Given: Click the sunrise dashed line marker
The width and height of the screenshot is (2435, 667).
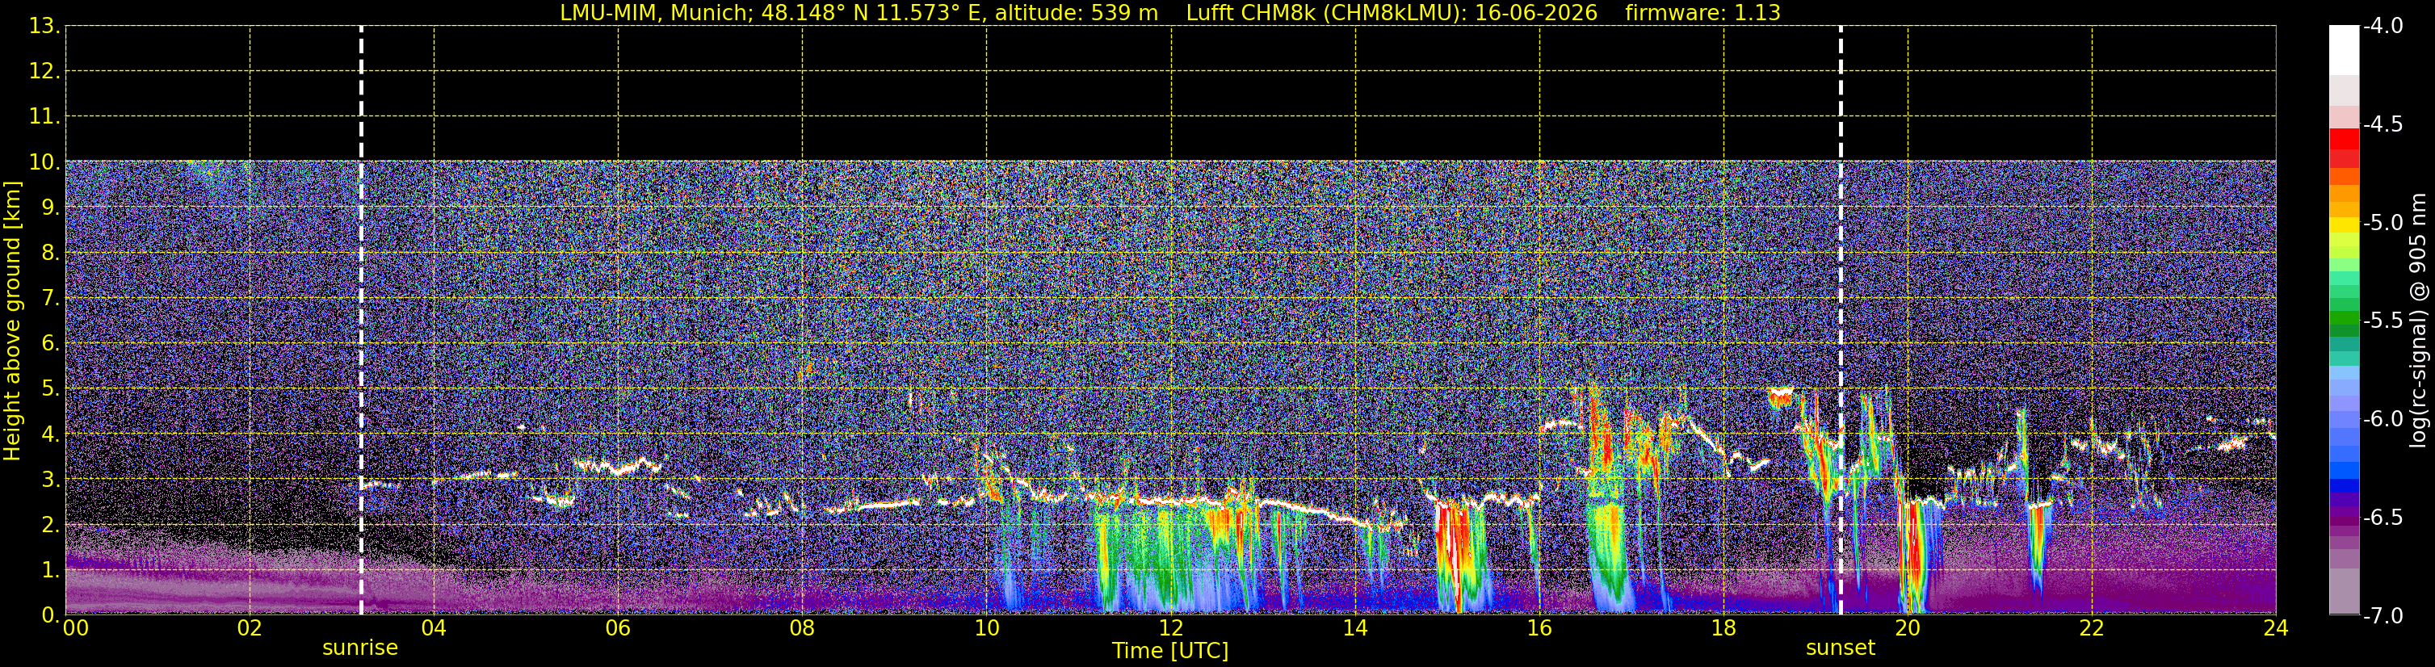Looking at the screenshot, I should click(x=361, y=321).
